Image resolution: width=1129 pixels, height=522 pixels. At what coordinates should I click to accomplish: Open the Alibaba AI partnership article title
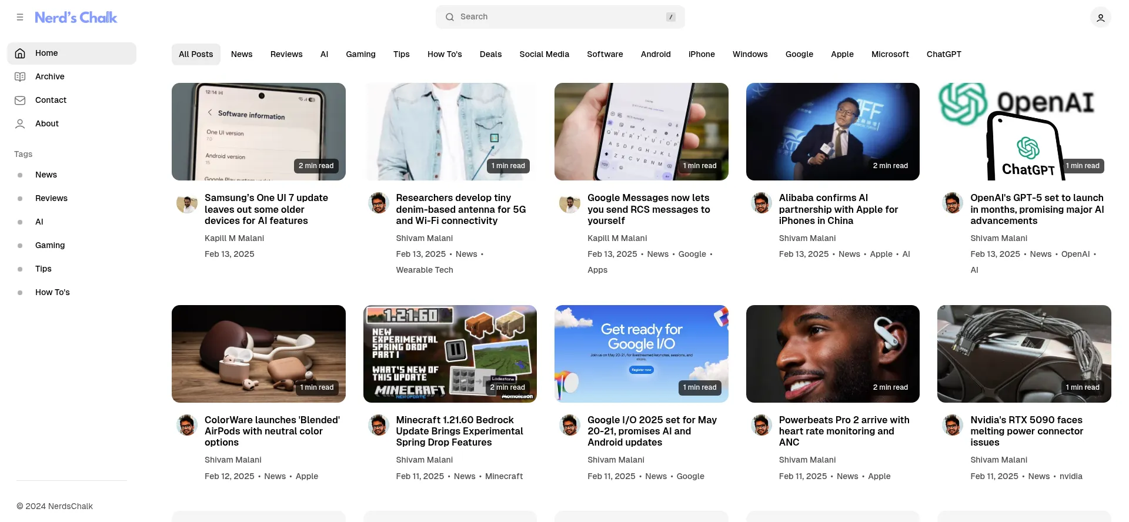tap(839, 209)
